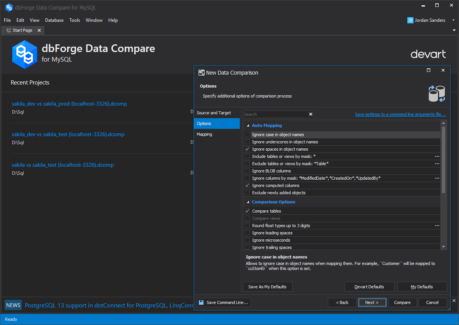459x325 pixels.
Task: Click options list scroll down arrow
Action: click(444, 247)
